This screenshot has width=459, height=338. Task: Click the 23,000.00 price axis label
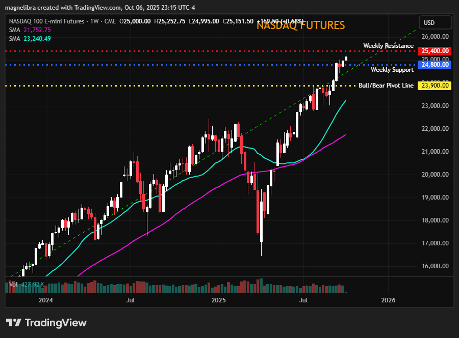[435, 106]
